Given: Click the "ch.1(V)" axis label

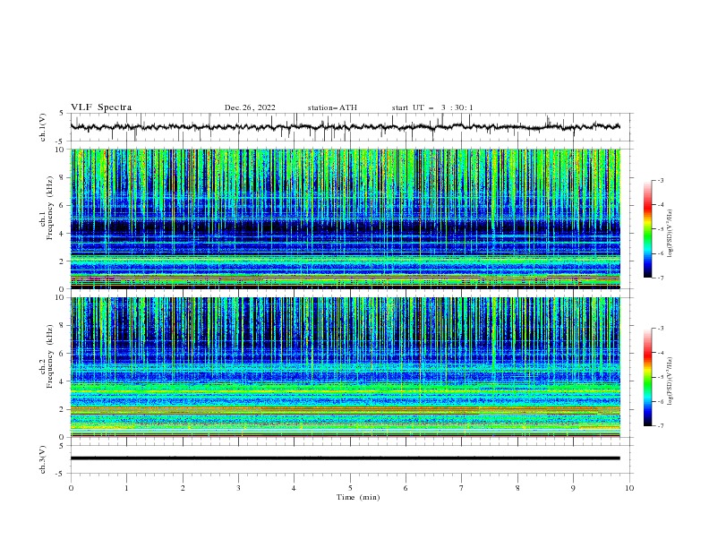Looking at the screenshot, I should [x=43, y=127].
